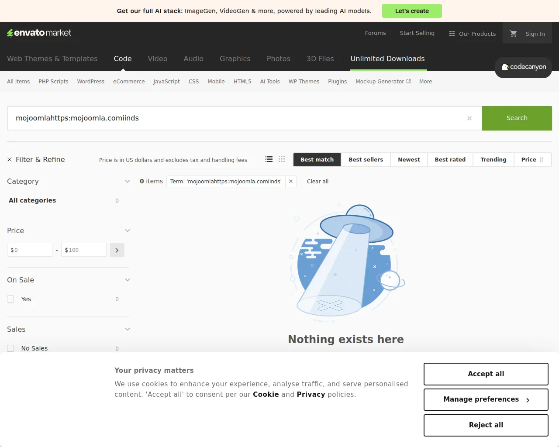
Task: Sort results by Best sellers
Action: [366, 160]
